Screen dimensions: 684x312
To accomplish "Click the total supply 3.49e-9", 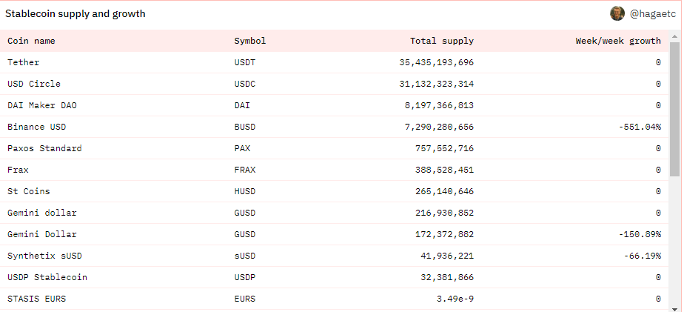I will [x=455, y=299].
